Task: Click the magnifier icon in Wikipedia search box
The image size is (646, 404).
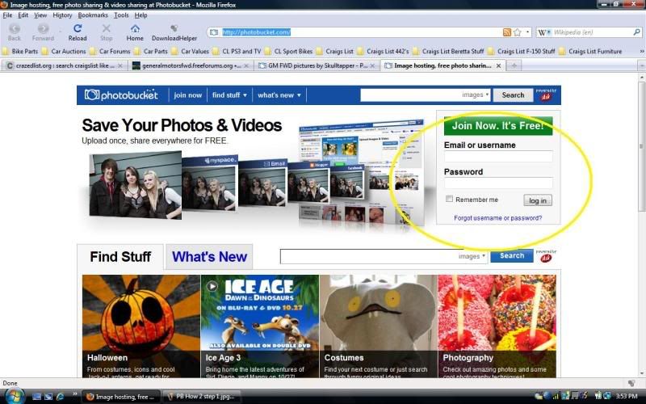Action: coord(636,32)
